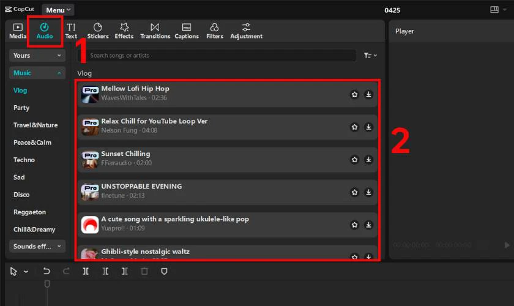Preview Relax Chill for YouTube thumbnail
Screen dimensions: 514x306
(90, 127)
